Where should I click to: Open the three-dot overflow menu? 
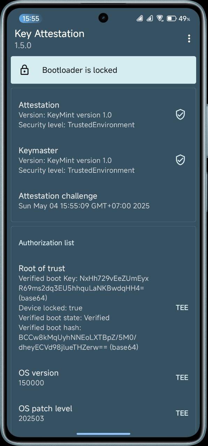(189, 39)
